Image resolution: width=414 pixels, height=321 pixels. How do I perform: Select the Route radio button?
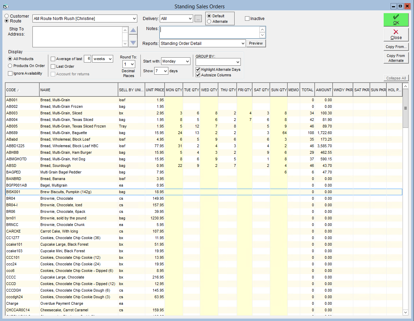point(7,21)
